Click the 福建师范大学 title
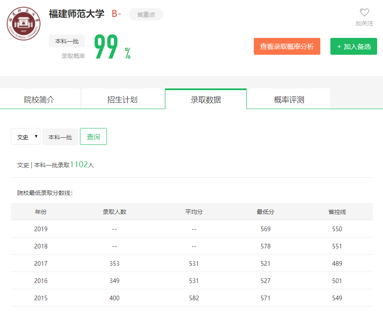This screenshot has height=315, width=383. (x=77, y=13)
